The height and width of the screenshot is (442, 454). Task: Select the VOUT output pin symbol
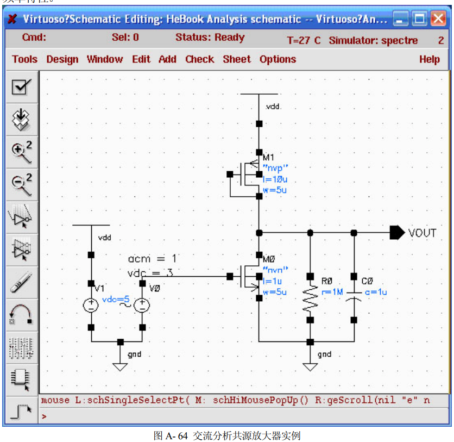coord(396,233)
